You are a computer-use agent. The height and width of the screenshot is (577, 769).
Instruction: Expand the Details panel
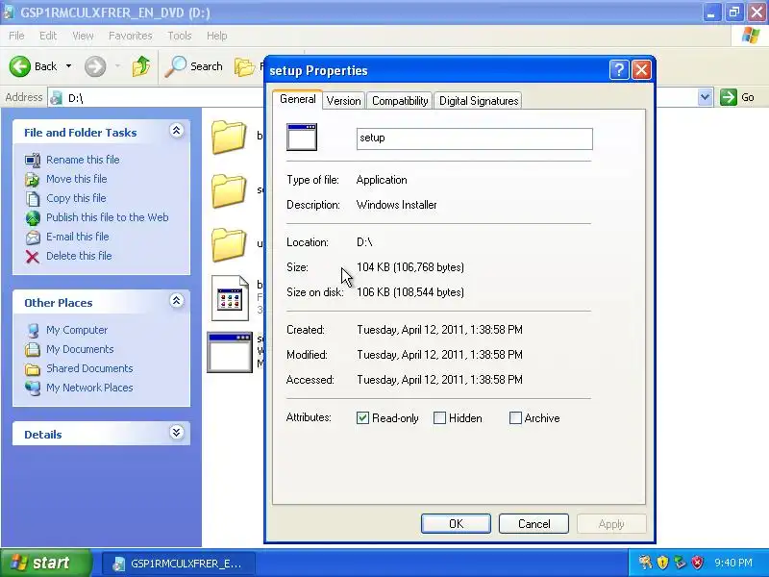177,432
